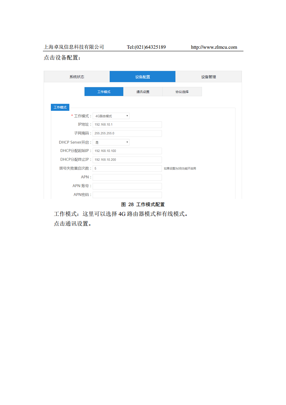This screenshot has width=286, height=405.
Task: Click the blue 工作模式 section label
Action: (x=60, y=108)
